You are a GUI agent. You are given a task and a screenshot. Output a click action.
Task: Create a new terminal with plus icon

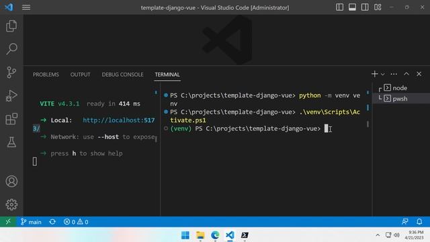[x=374, y=74]
